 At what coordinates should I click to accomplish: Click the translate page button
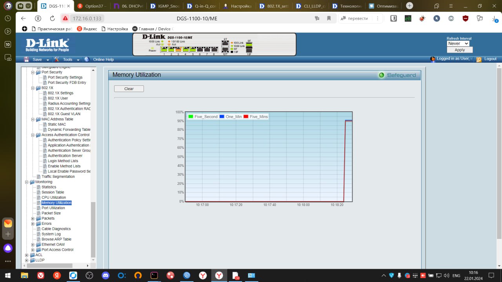pyautogui.click(x=355, y=18)
